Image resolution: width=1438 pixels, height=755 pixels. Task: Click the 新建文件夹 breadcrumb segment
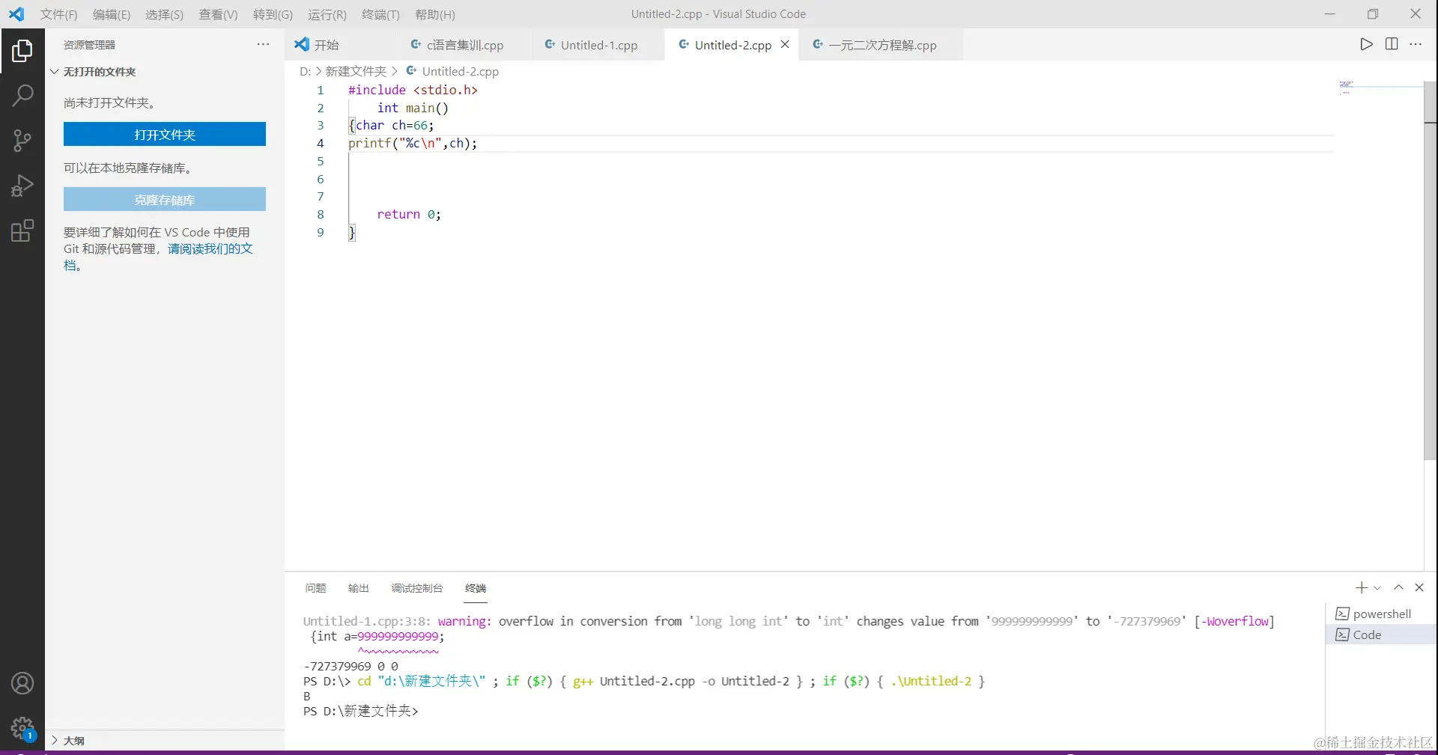point(356,72)
